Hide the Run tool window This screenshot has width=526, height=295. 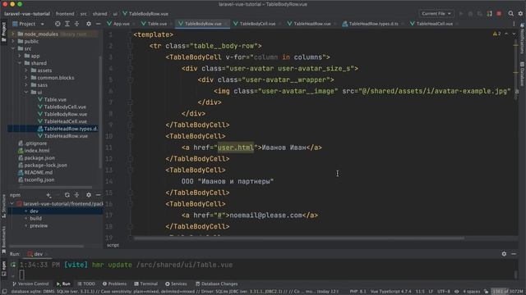(x=514, y=254)
